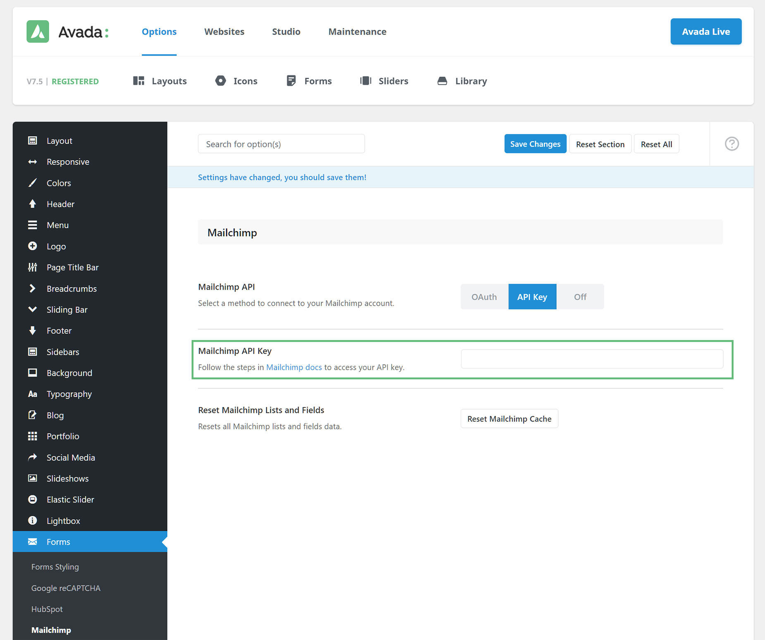
Task: Click the 'Settings have changed' notice text
Action: tap(282, 177)
